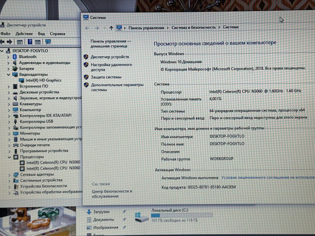Click computer icon in address bar

pyautogui.click(x=119, y=28)
